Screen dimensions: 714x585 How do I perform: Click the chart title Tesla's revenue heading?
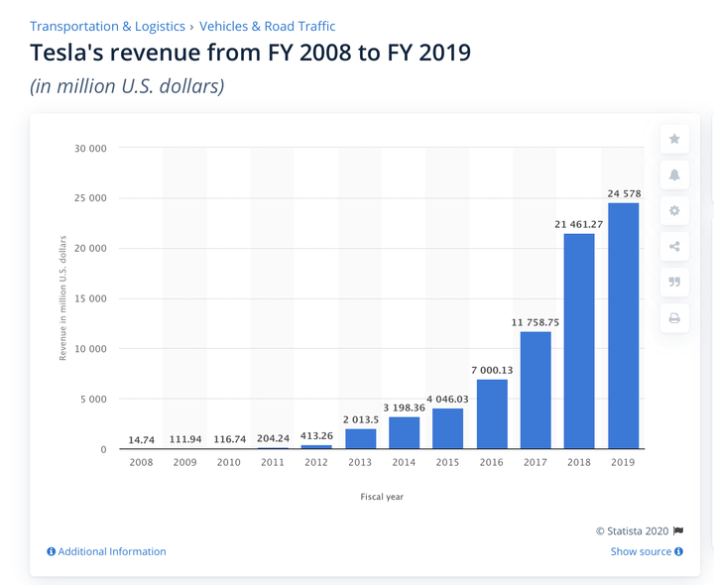(x=251, y=53)
